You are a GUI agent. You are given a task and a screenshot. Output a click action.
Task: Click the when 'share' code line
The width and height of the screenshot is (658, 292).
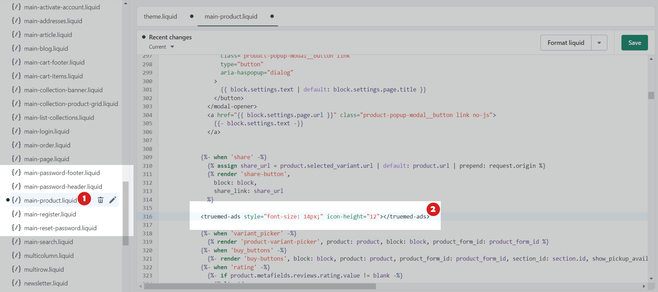click(x=234, y=157)
